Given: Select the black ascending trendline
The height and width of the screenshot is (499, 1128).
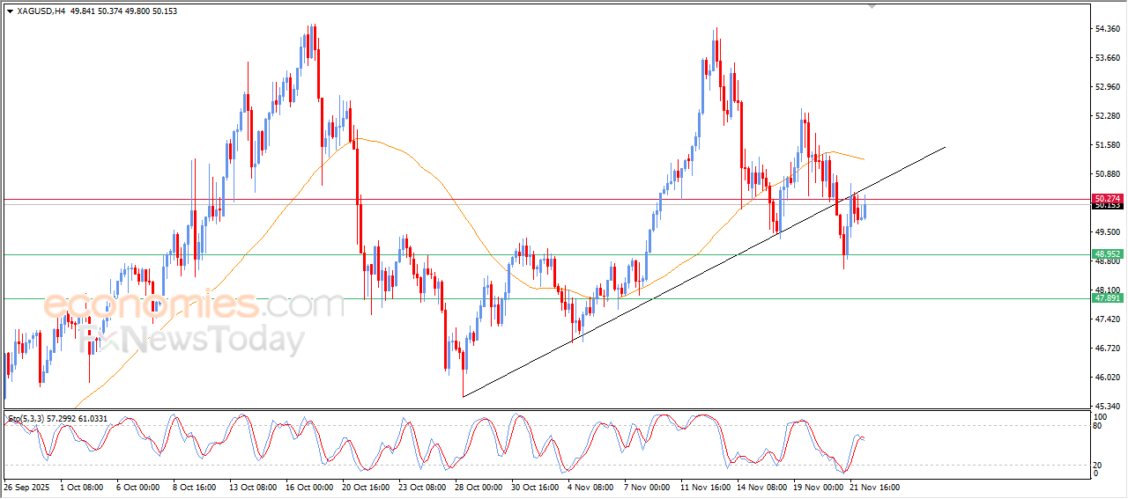Looking at the screenshot, I should click(x=703, y=272).
